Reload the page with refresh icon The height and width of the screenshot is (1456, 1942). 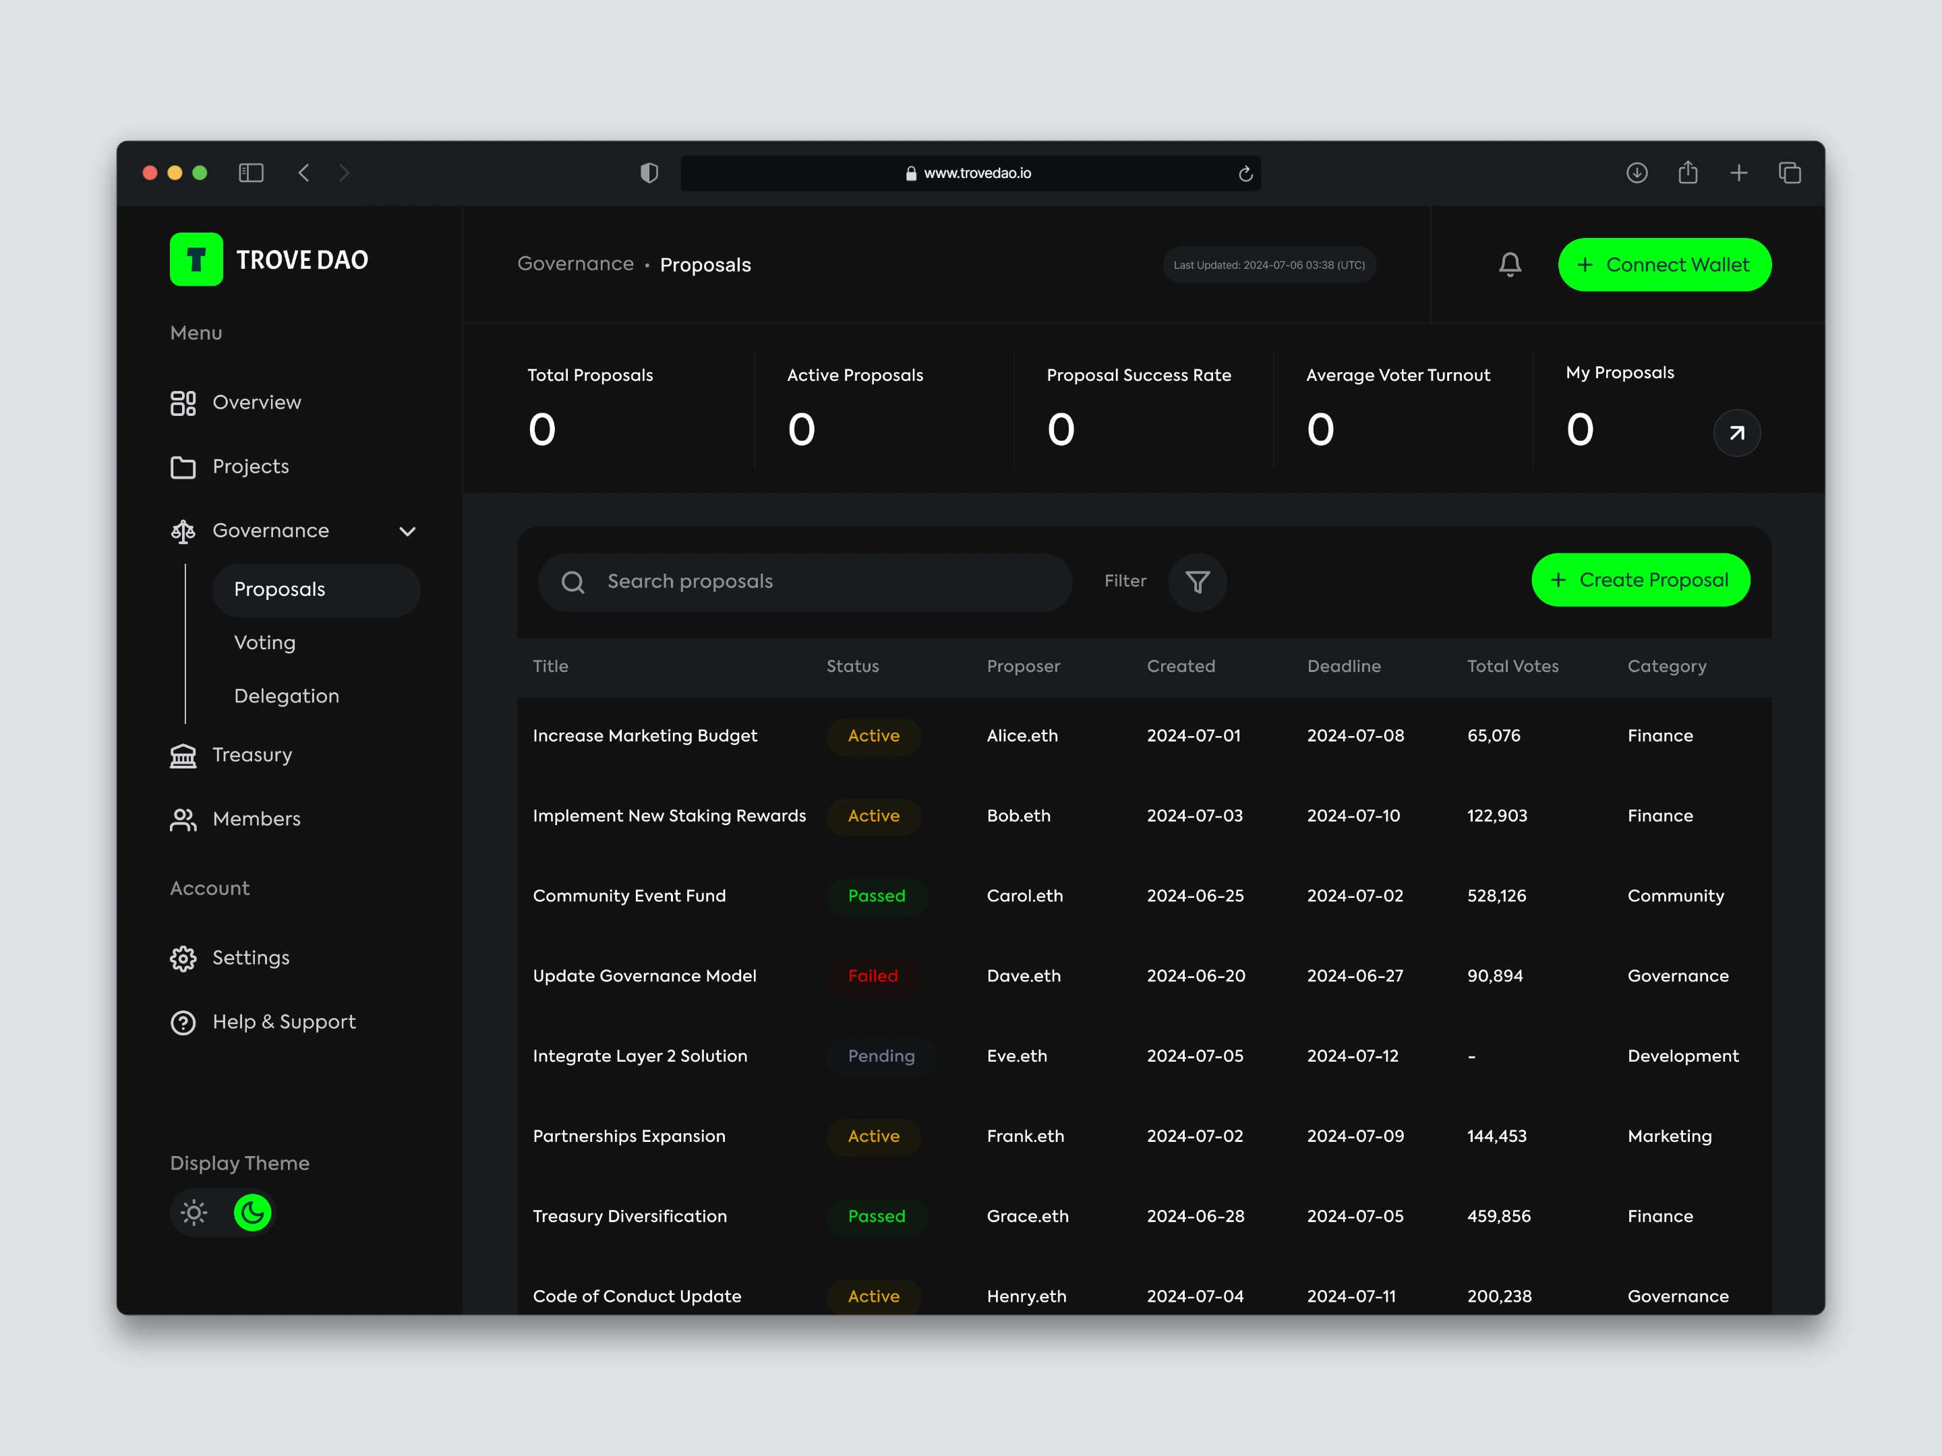click(x=1245, y=173)
